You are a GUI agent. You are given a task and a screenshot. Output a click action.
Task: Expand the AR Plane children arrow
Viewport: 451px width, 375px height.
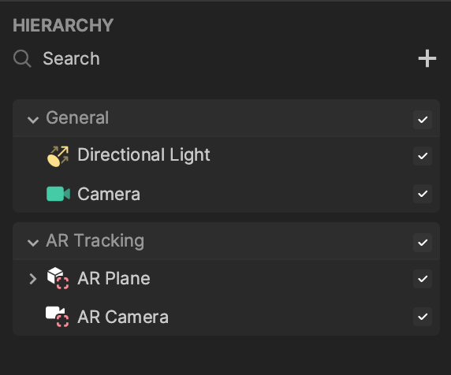33,279
